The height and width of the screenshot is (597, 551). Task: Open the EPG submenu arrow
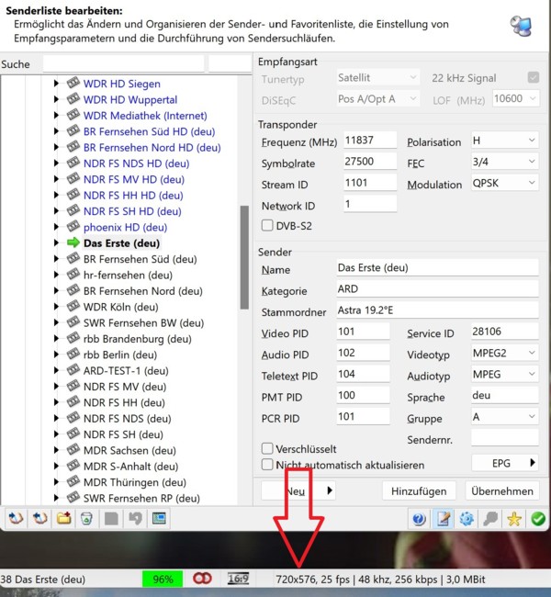point(533,463)
